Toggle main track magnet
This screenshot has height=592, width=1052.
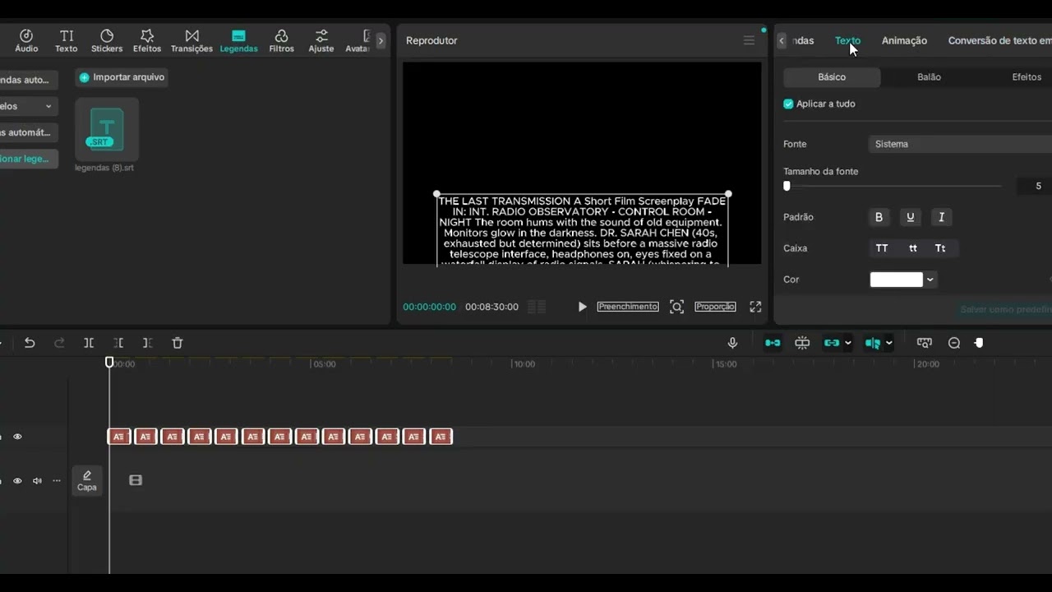773,343
